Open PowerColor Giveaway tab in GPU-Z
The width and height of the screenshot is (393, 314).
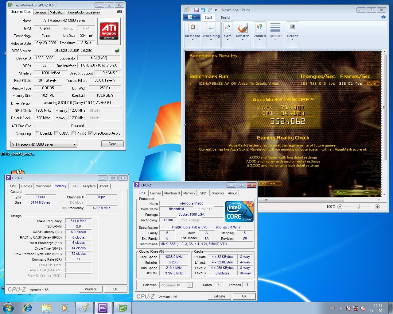point(84,12)
